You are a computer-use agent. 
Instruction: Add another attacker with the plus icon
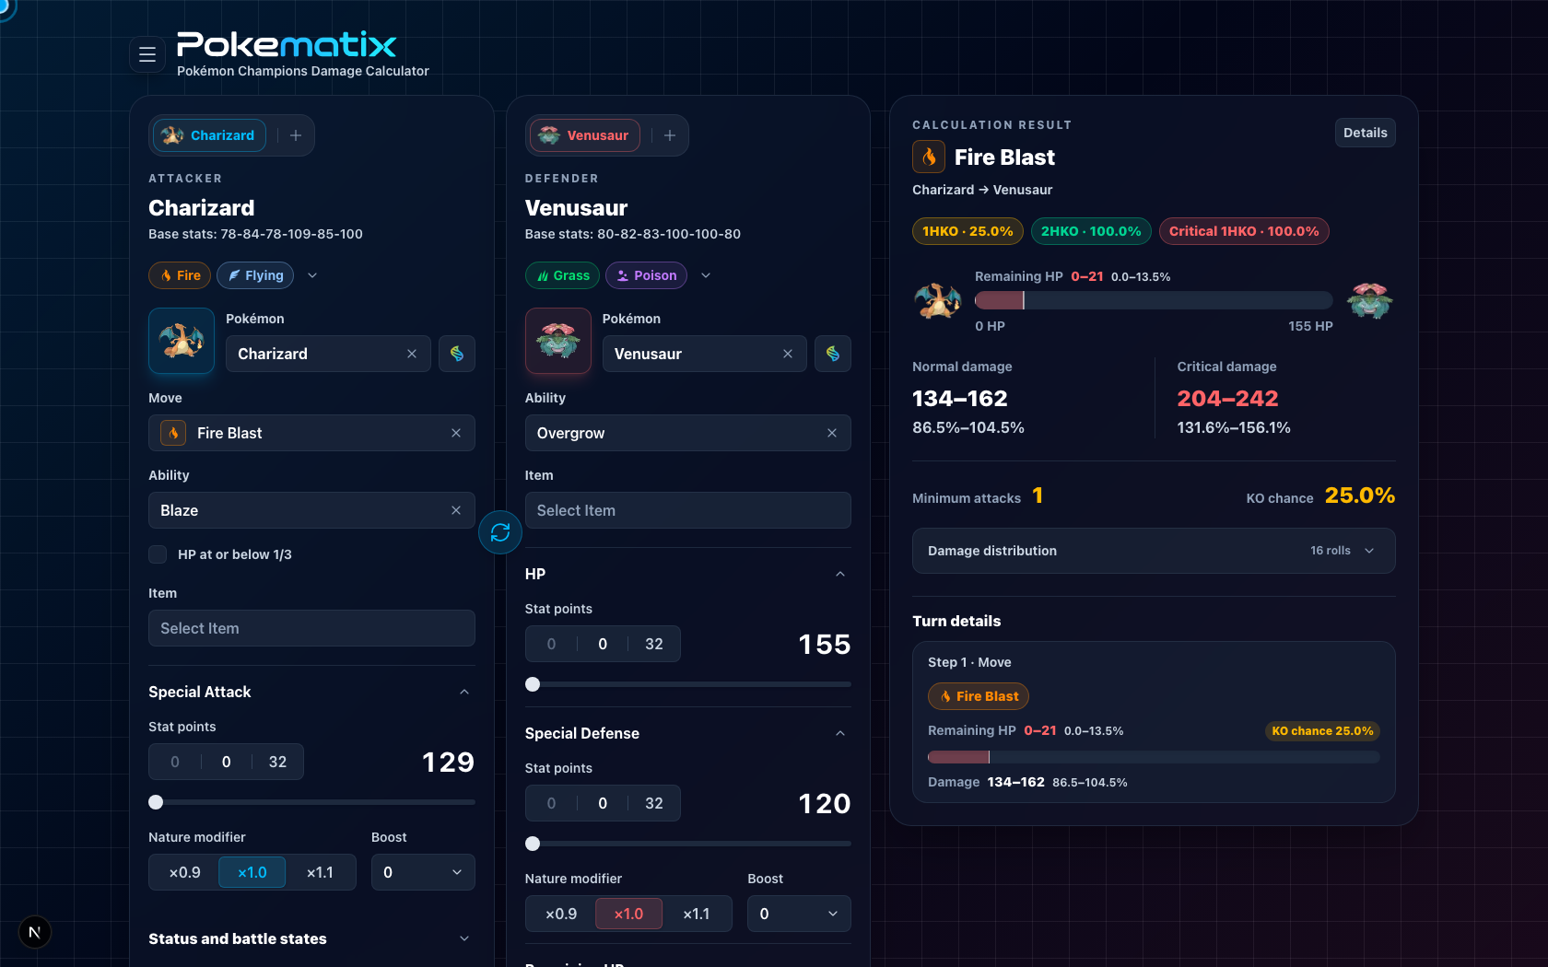296,135
